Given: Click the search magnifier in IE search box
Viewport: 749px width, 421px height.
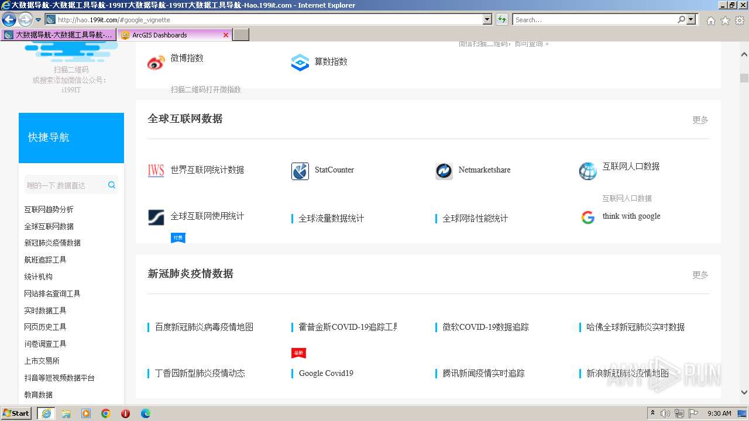Looking at the screenshot, I should click(x=681, y=19).
